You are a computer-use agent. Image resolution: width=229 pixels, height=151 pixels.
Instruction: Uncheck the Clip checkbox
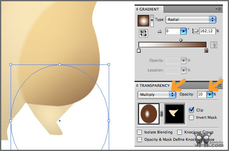click(x=191, y=110)
